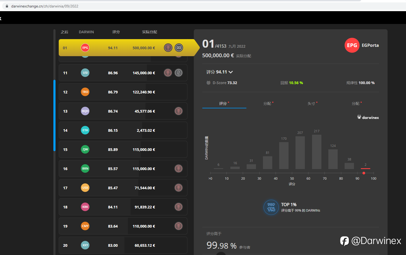Click the D-Score icon
This screenshot has width=406, height=255.
[x=208, y=83]
